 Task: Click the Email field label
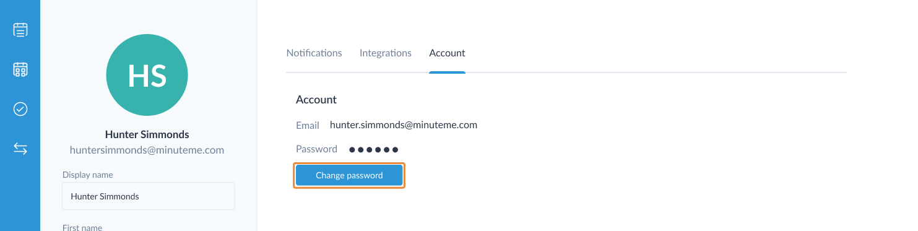point(308,125)
